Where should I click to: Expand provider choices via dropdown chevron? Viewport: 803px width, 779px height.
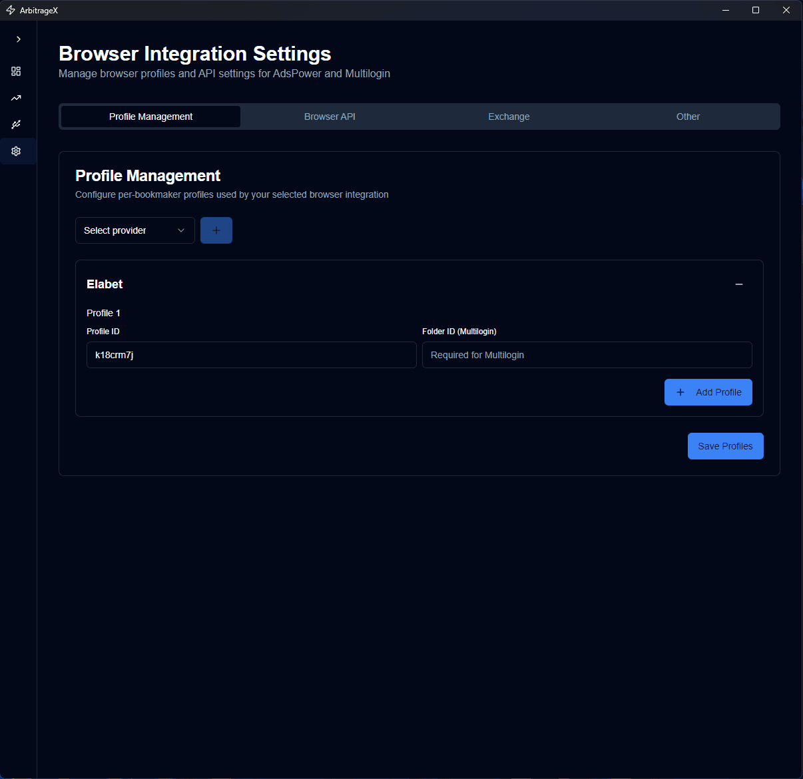click(180, 230)
